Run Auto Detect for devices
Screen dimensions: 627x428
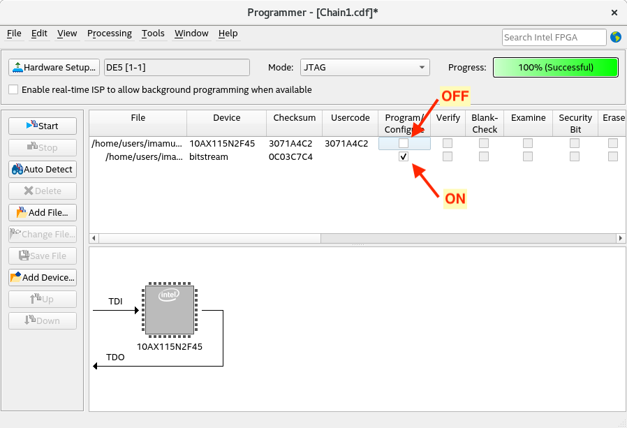coord(43,169)
